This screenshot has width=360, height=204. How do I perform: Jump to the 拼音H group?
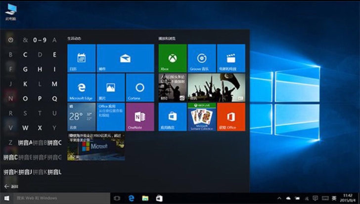[10, 172]
